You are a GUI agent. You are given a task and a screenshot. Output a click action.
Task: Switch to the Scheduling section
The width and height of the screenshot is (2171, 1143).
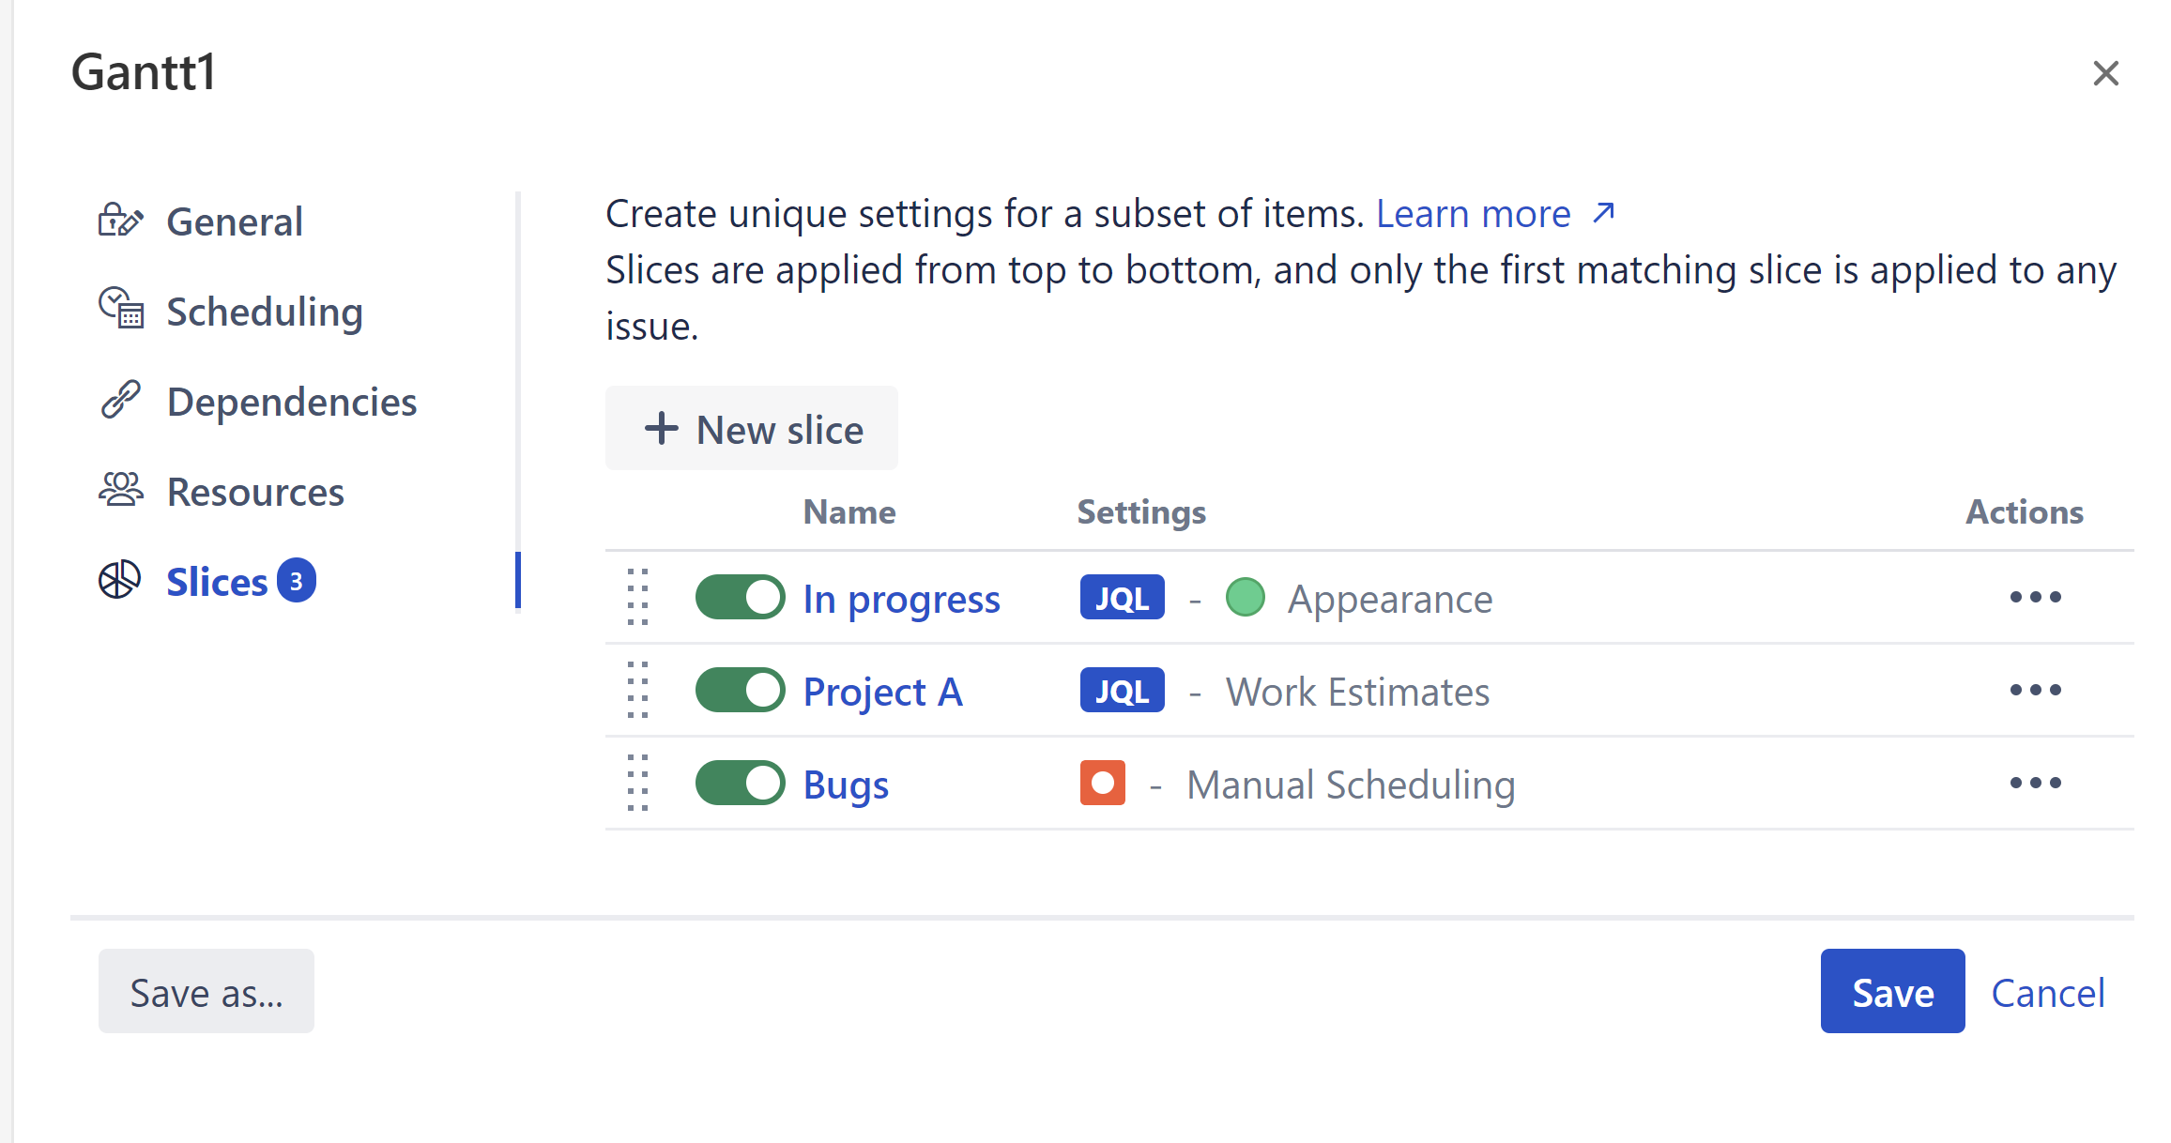pos(264,312)
